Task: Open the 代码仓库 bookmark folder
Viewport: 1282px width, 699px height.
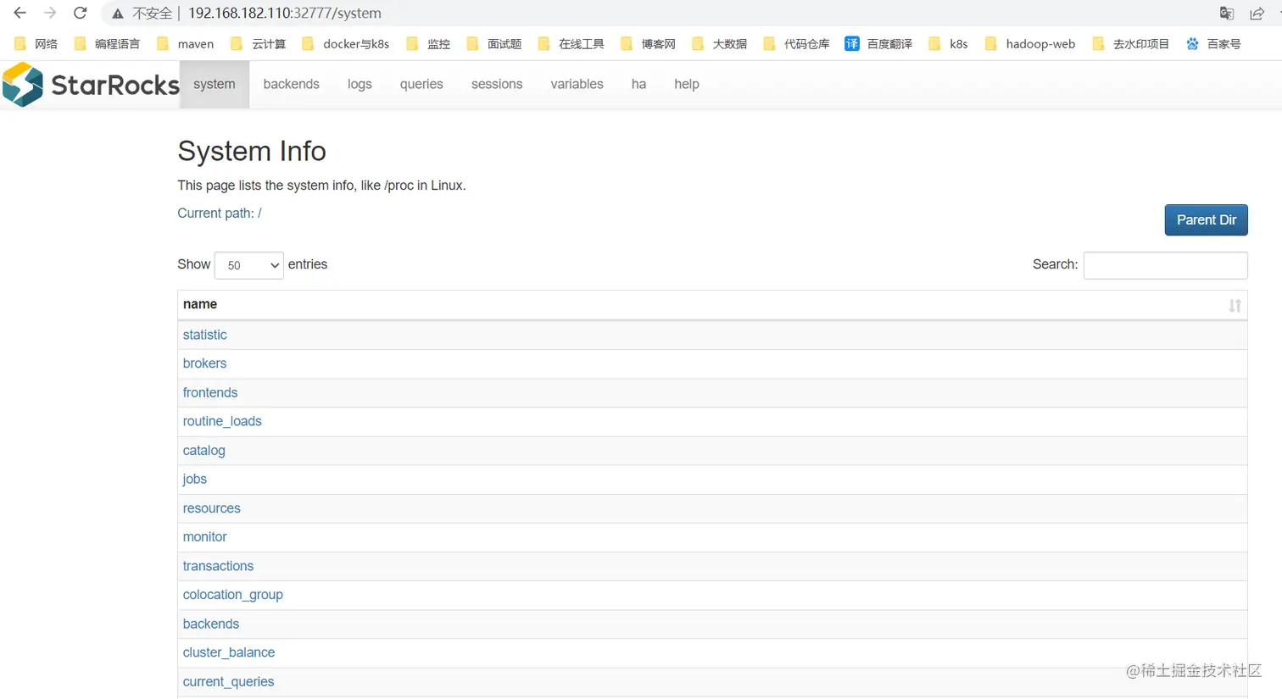Action: click(x=797, y=44)
